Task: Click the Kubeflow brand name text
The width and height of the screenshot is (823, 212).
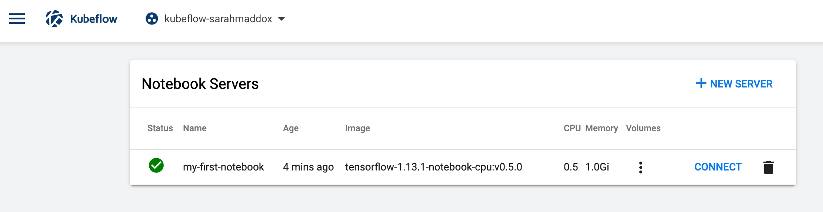Action: coord(94,19)
